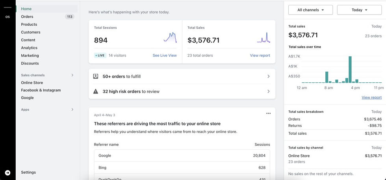Viewport: 386px width, 180px height.
Task: Click the Orders $3,675.46 breakdown row
Action: click(335, 119)
